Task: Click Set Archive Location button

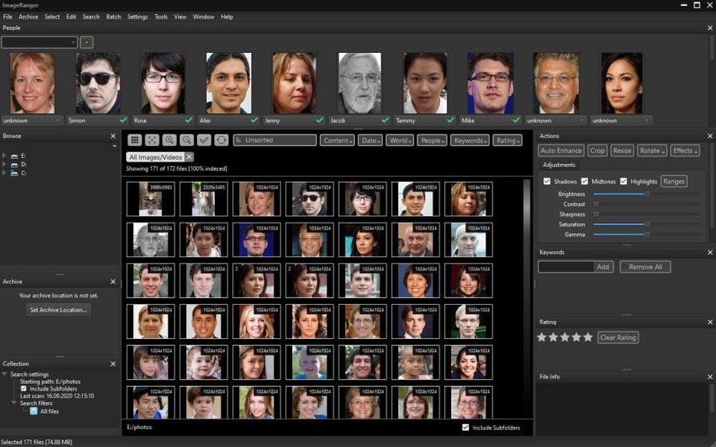Action: point(59,309)
